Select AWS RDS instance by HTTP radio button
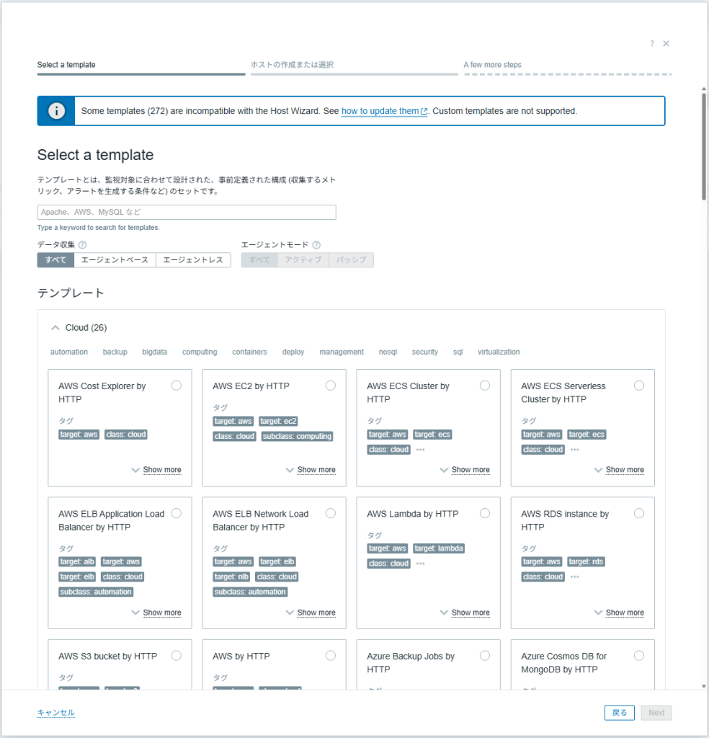709x738 pixels. coord(639,513)
